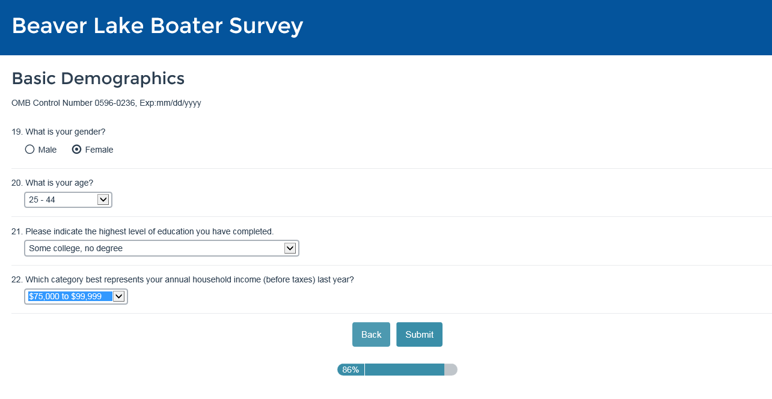The width and height of the screenshot is (772, 399).
Task: Click the Beaver Lake Boater Survey title
Action: (158, 26)
